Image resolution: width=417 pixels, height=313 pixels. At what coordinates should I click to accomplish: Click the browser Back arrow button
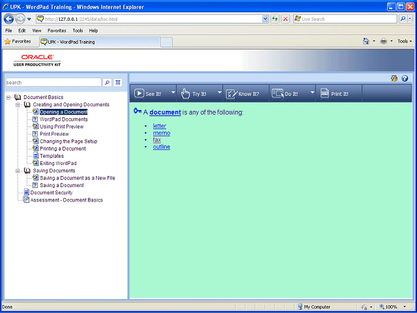click(x=8, y=19)
